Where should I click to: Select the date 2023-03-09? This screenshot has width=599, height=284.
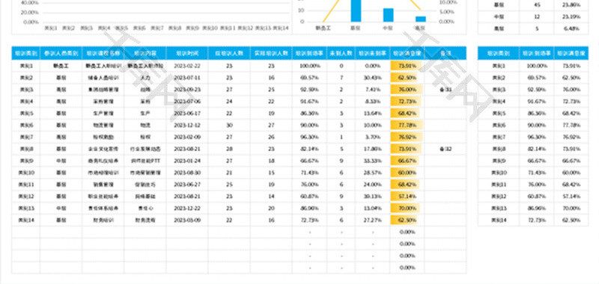pos(186,220)
